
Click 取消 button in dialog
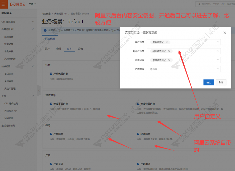221,82
